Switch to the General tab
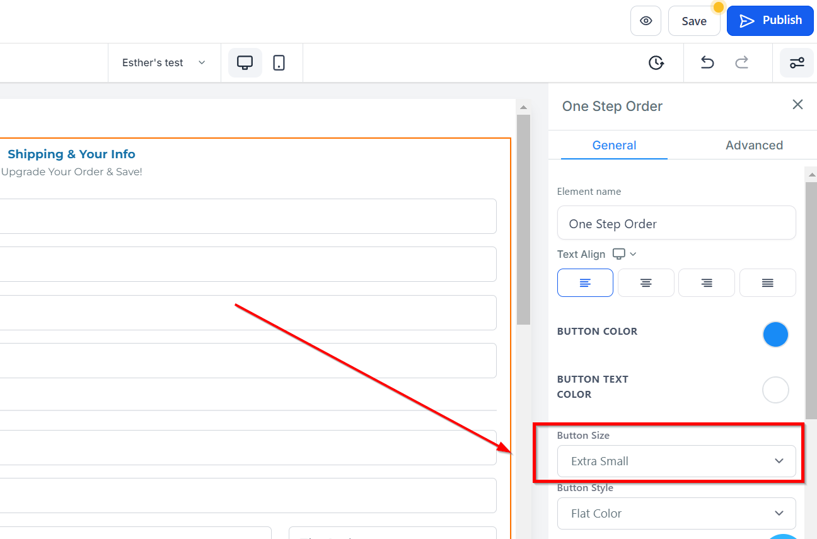 (614, 145)
